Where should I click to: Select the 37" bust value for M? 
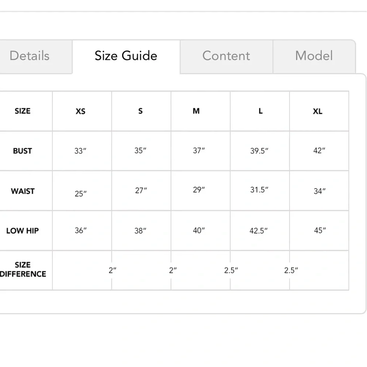199,151
